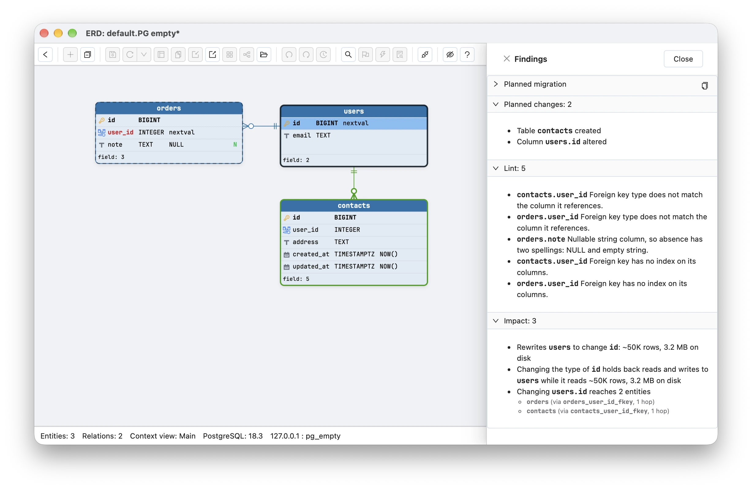
Task: Click the Close button in Findings
Action: click(683, 59)
